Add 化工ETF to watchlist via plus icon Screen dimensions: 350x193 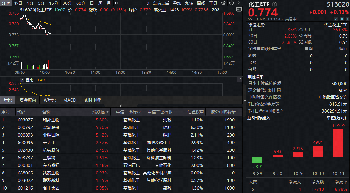coord(347,19)
